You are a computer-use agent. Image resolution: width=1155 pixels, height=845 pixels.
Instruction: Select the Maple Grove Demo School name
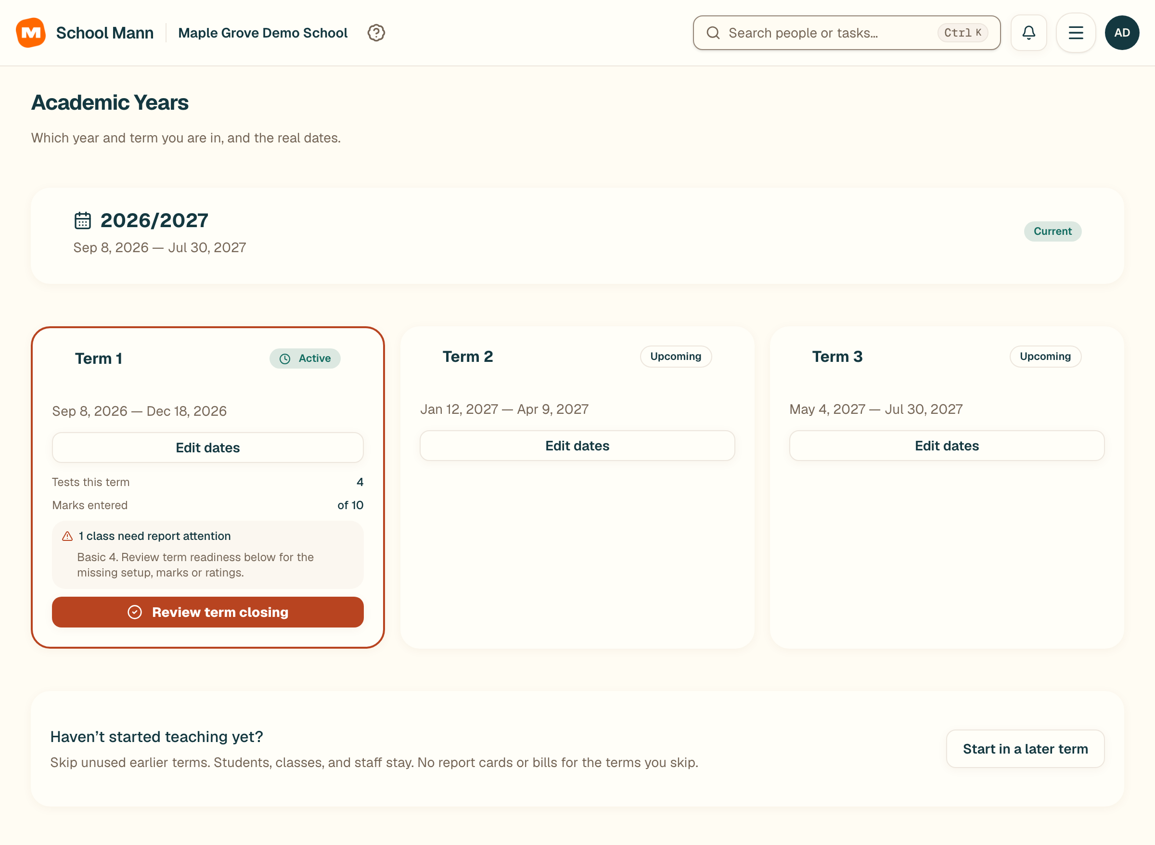pyautogui.click(x=262, y=33)
